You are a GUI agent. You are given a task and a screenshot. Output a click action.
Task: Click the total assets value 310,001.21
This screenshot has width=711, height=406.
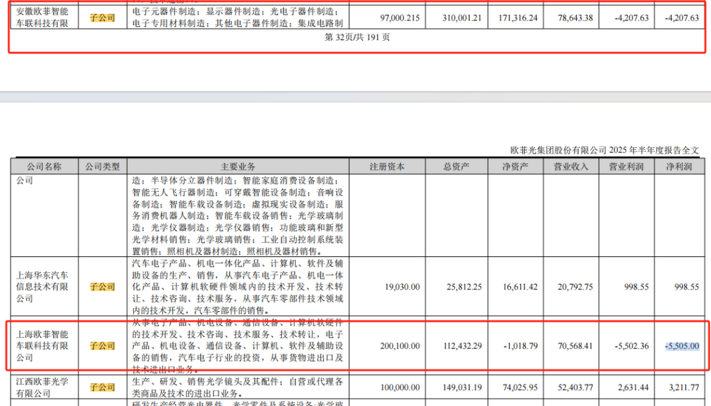457,18
